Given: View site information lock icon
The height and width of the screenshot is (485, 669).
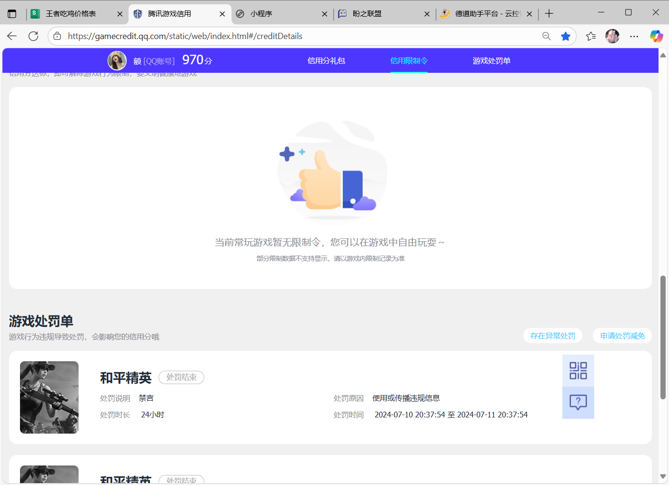Looking at the screenshot, I should [57, 36].
